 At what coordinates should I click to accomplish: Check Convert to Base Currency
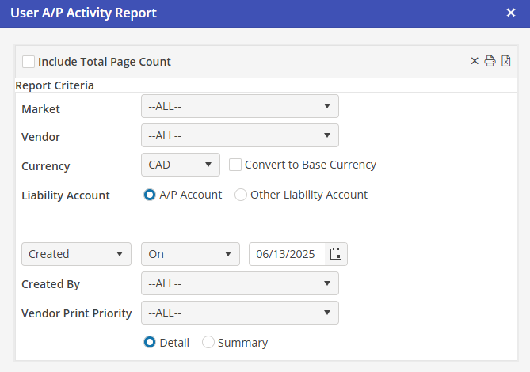point(234,165)
